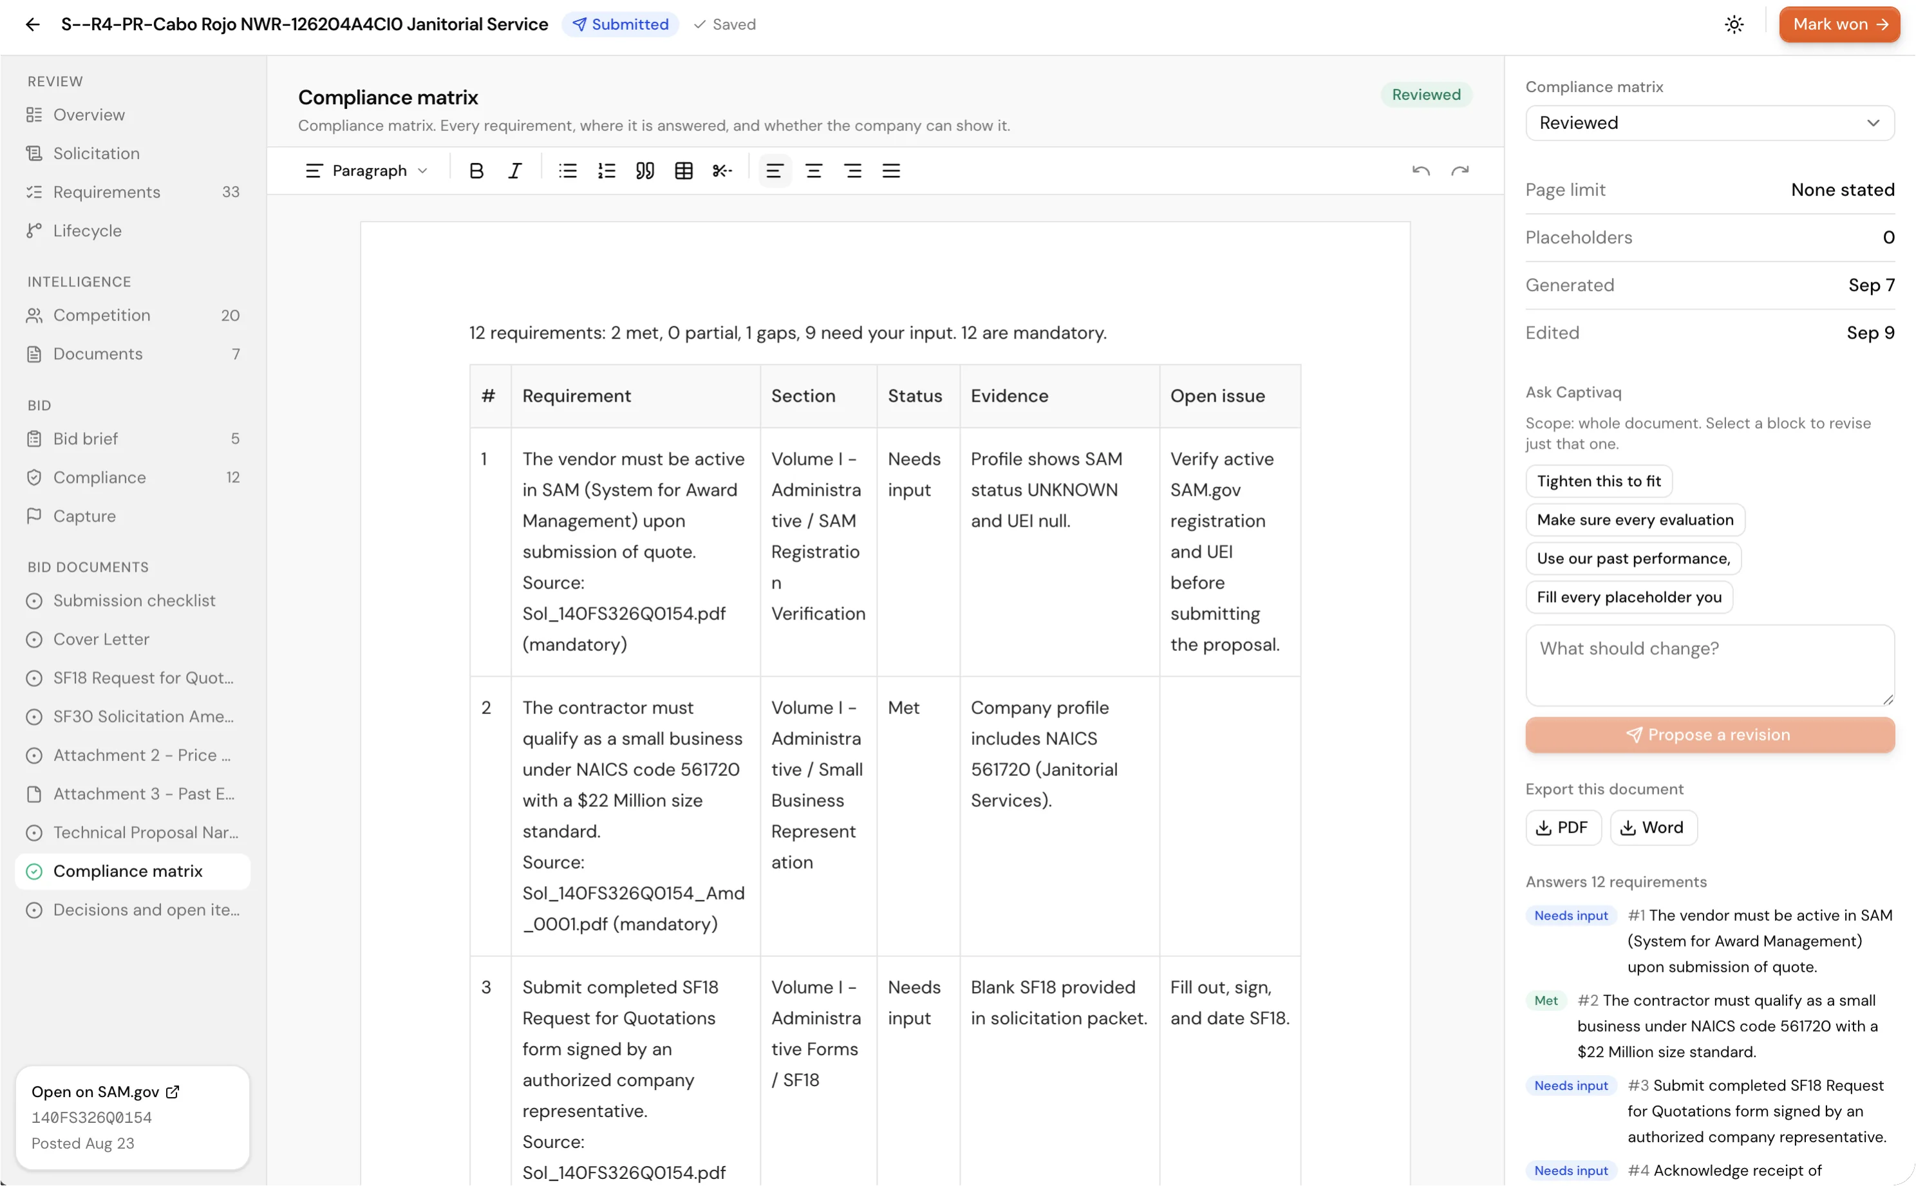Justify text alignment
This screenshot has height=1186, width=1916.
(x=891, y=170)
